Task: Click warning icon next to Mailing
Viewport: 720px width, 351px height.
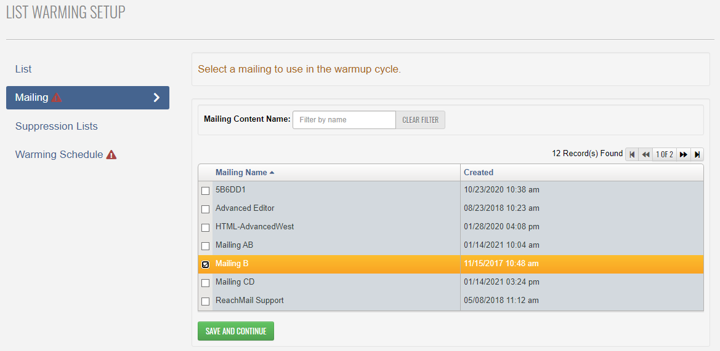Action: tap(57, 98)
